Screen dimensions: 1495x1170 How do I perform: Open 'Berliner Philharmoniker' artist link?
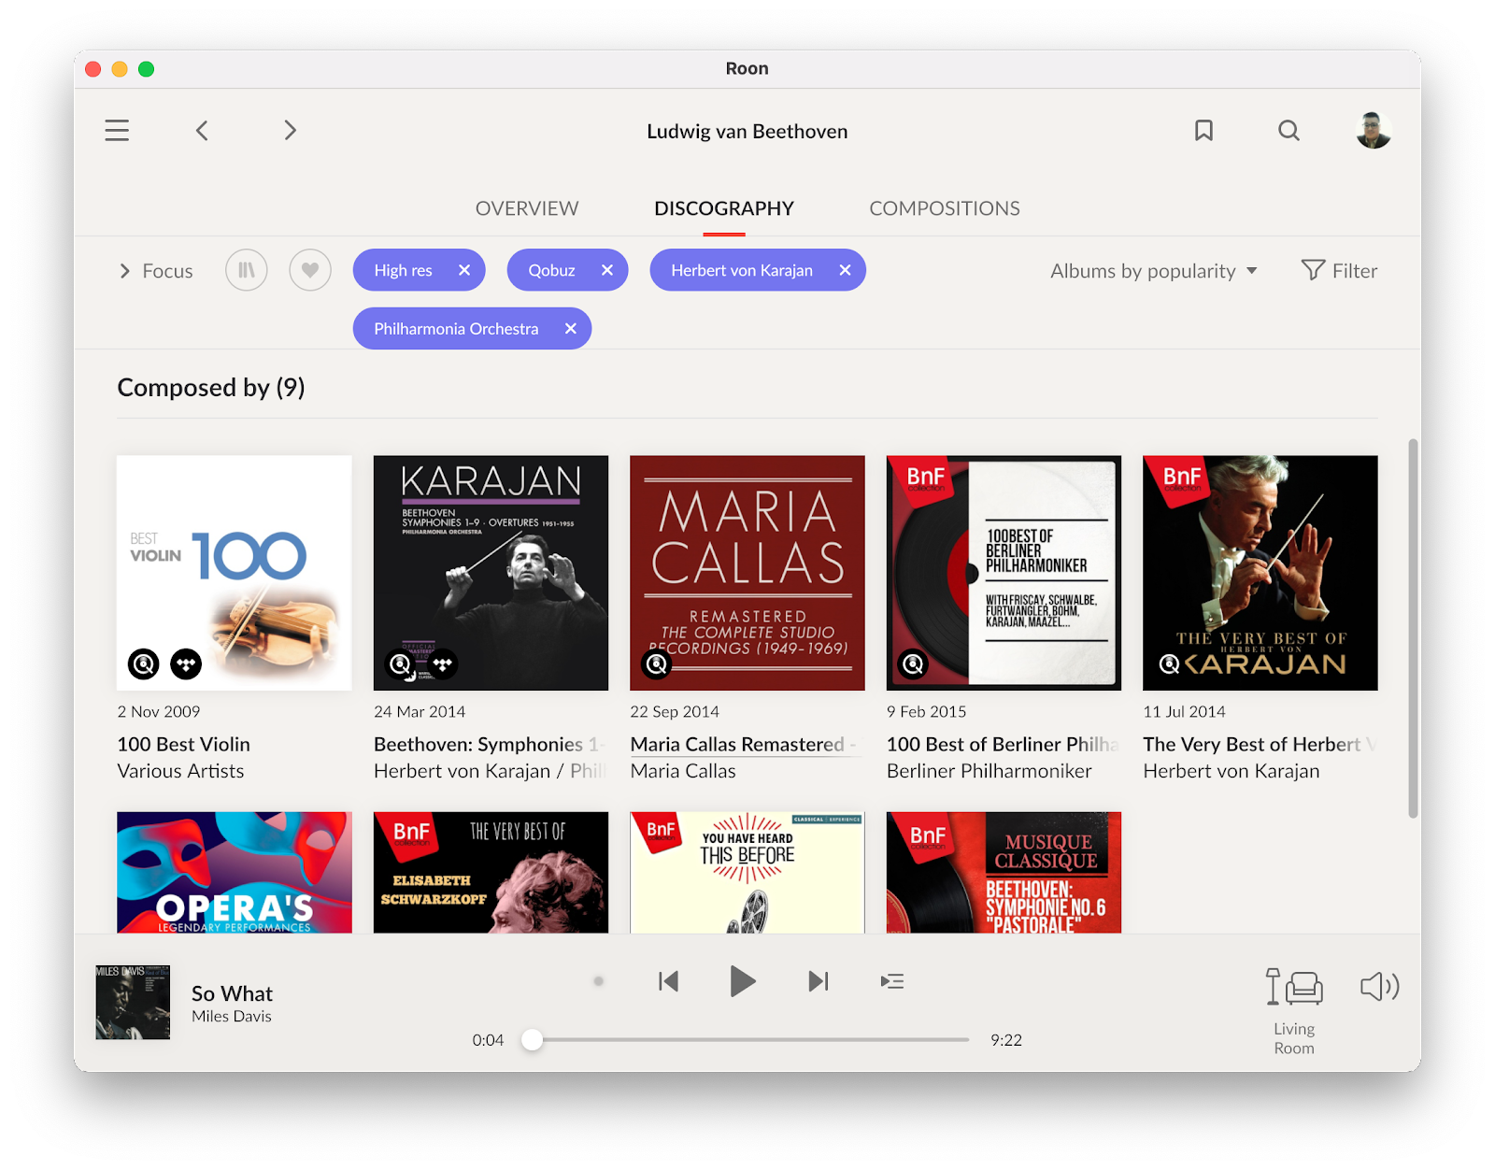click(990, 771)
